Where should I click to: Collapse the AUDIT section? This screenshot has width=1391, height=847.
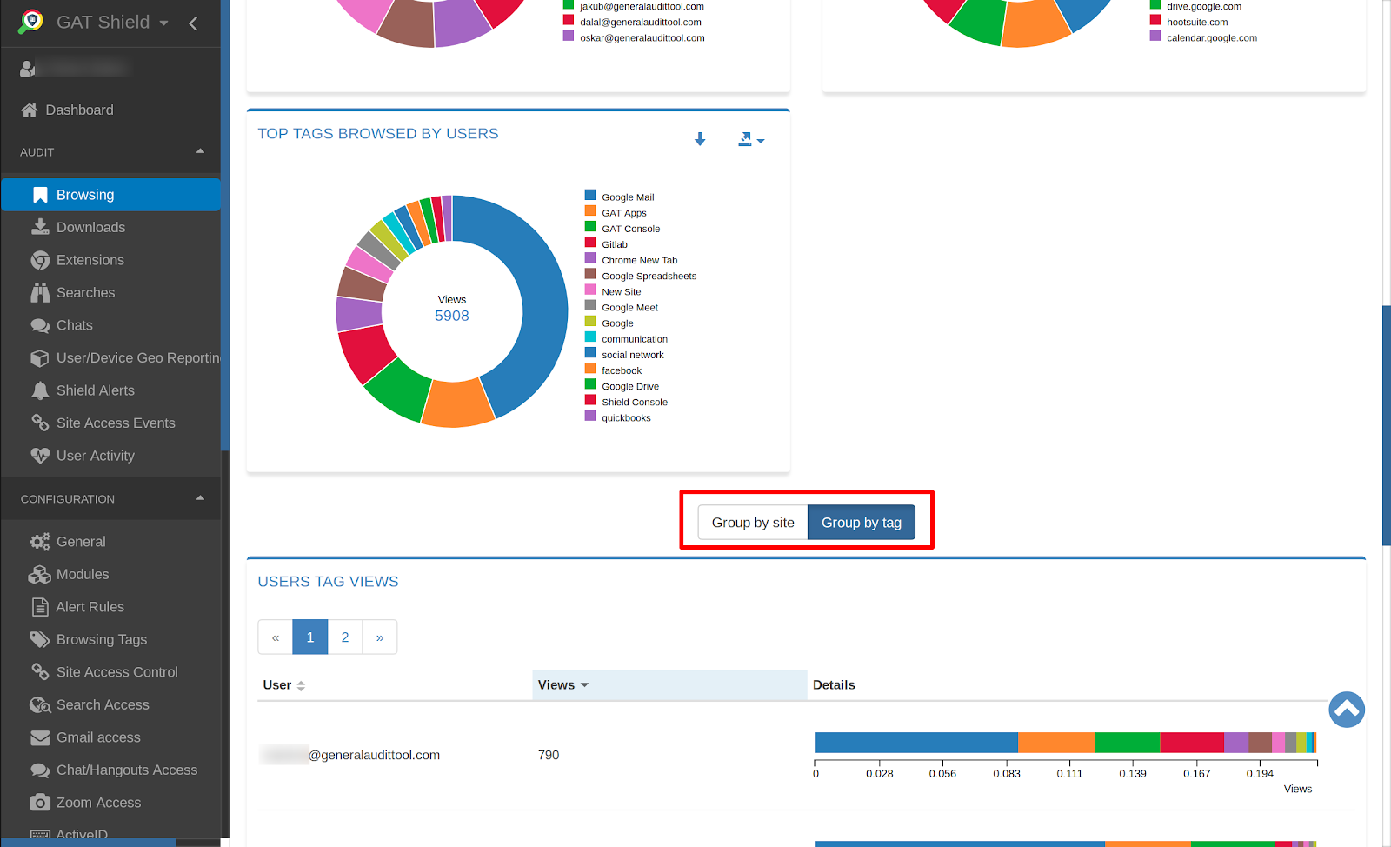200,151
